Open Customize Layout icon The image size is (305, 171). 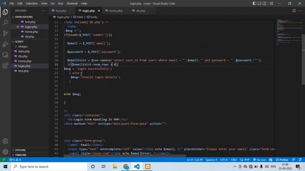click(271, 3)
